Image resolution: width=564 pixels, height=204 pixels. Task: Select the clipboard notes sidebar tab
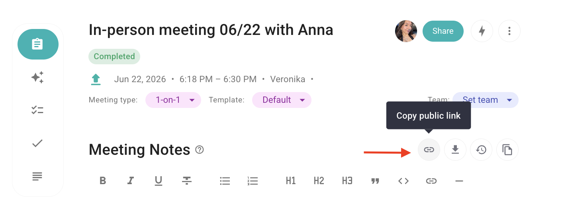coord(38,44)
